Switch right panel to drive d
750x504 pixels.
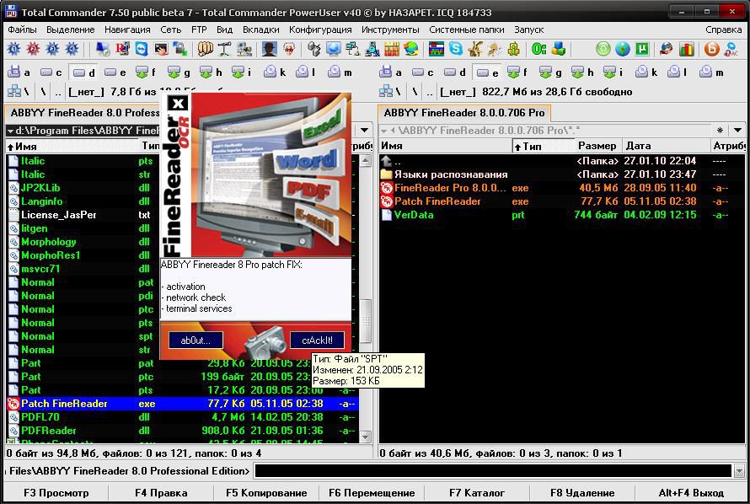[455, 72]
